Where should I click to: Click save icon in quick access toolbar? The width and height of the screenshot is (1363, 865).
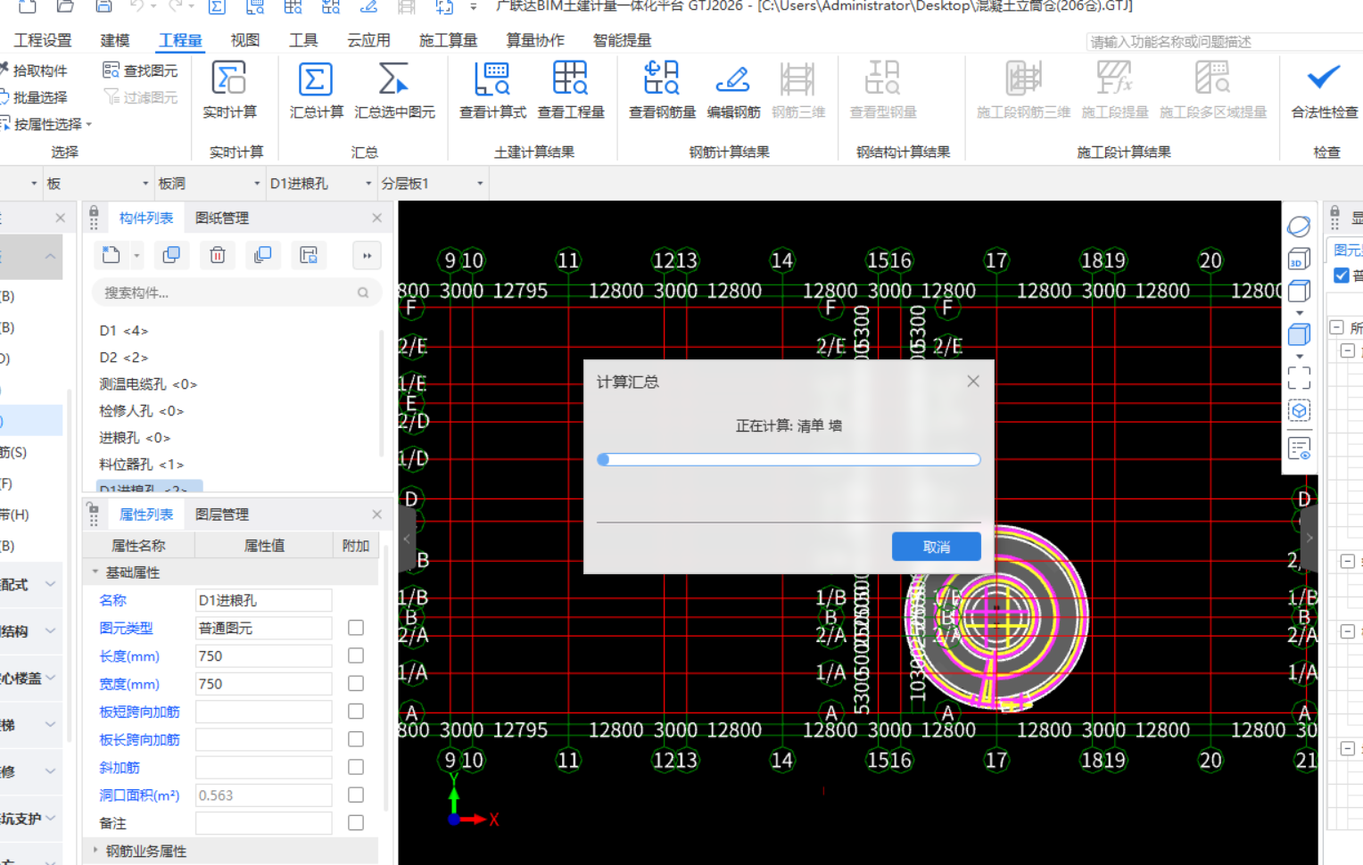[x=103, y=6]
